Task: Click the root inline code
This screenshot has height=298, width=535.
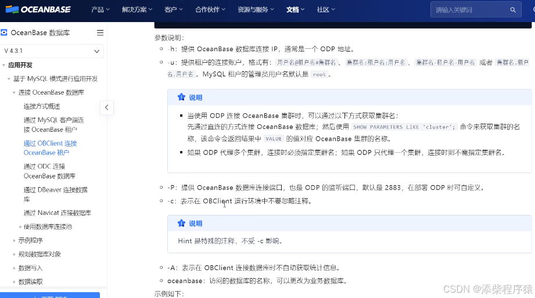Action: coord(319,74)
